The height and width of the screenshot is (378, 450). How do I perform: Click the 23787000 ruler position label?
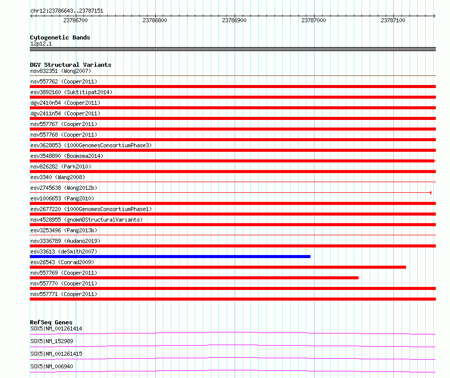pyautogui.click(x=313, y=20)
